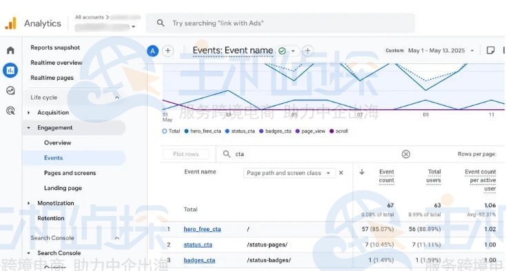This screenshot has height=271, width=506.
Task: Select the Reports bar-chart icon
Action: pyautogui.click(x=10, y=70)
